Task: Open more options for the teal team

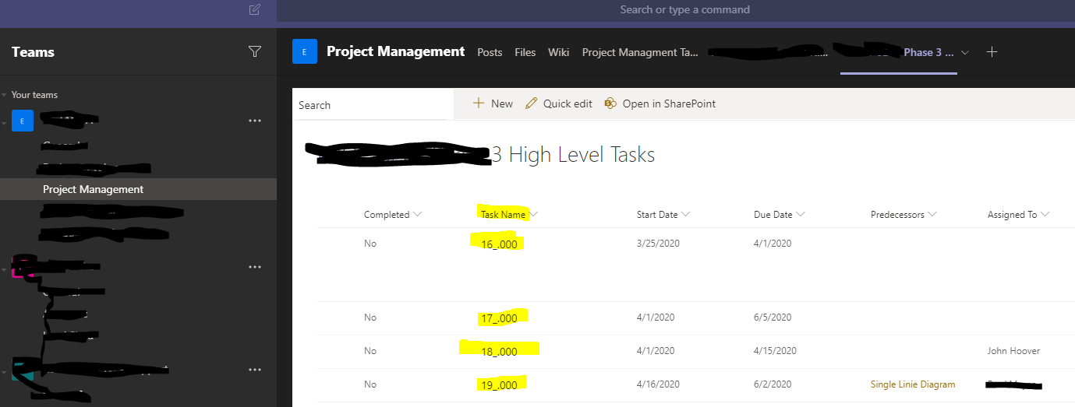Action: click(x=254, y=370)
